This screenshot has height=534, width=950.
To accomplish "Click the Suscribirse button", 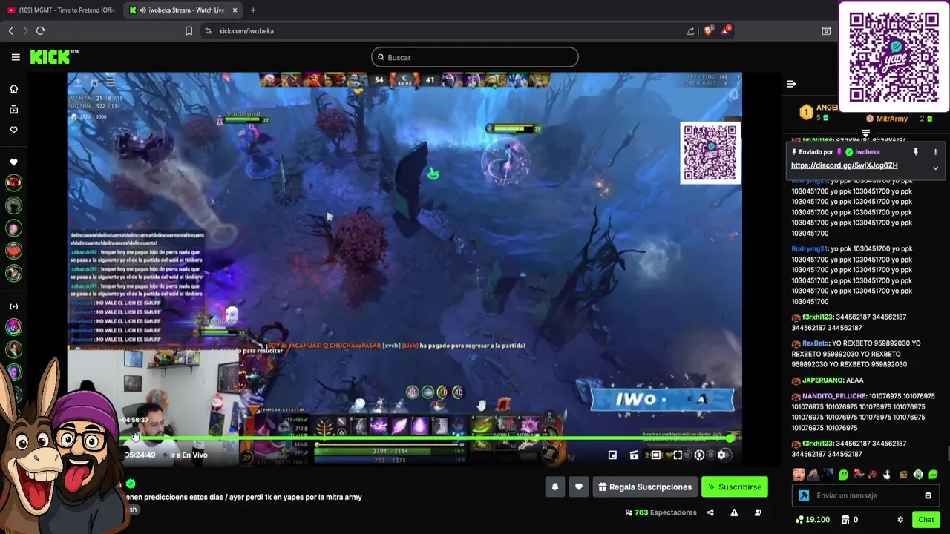I will (735, 487).
